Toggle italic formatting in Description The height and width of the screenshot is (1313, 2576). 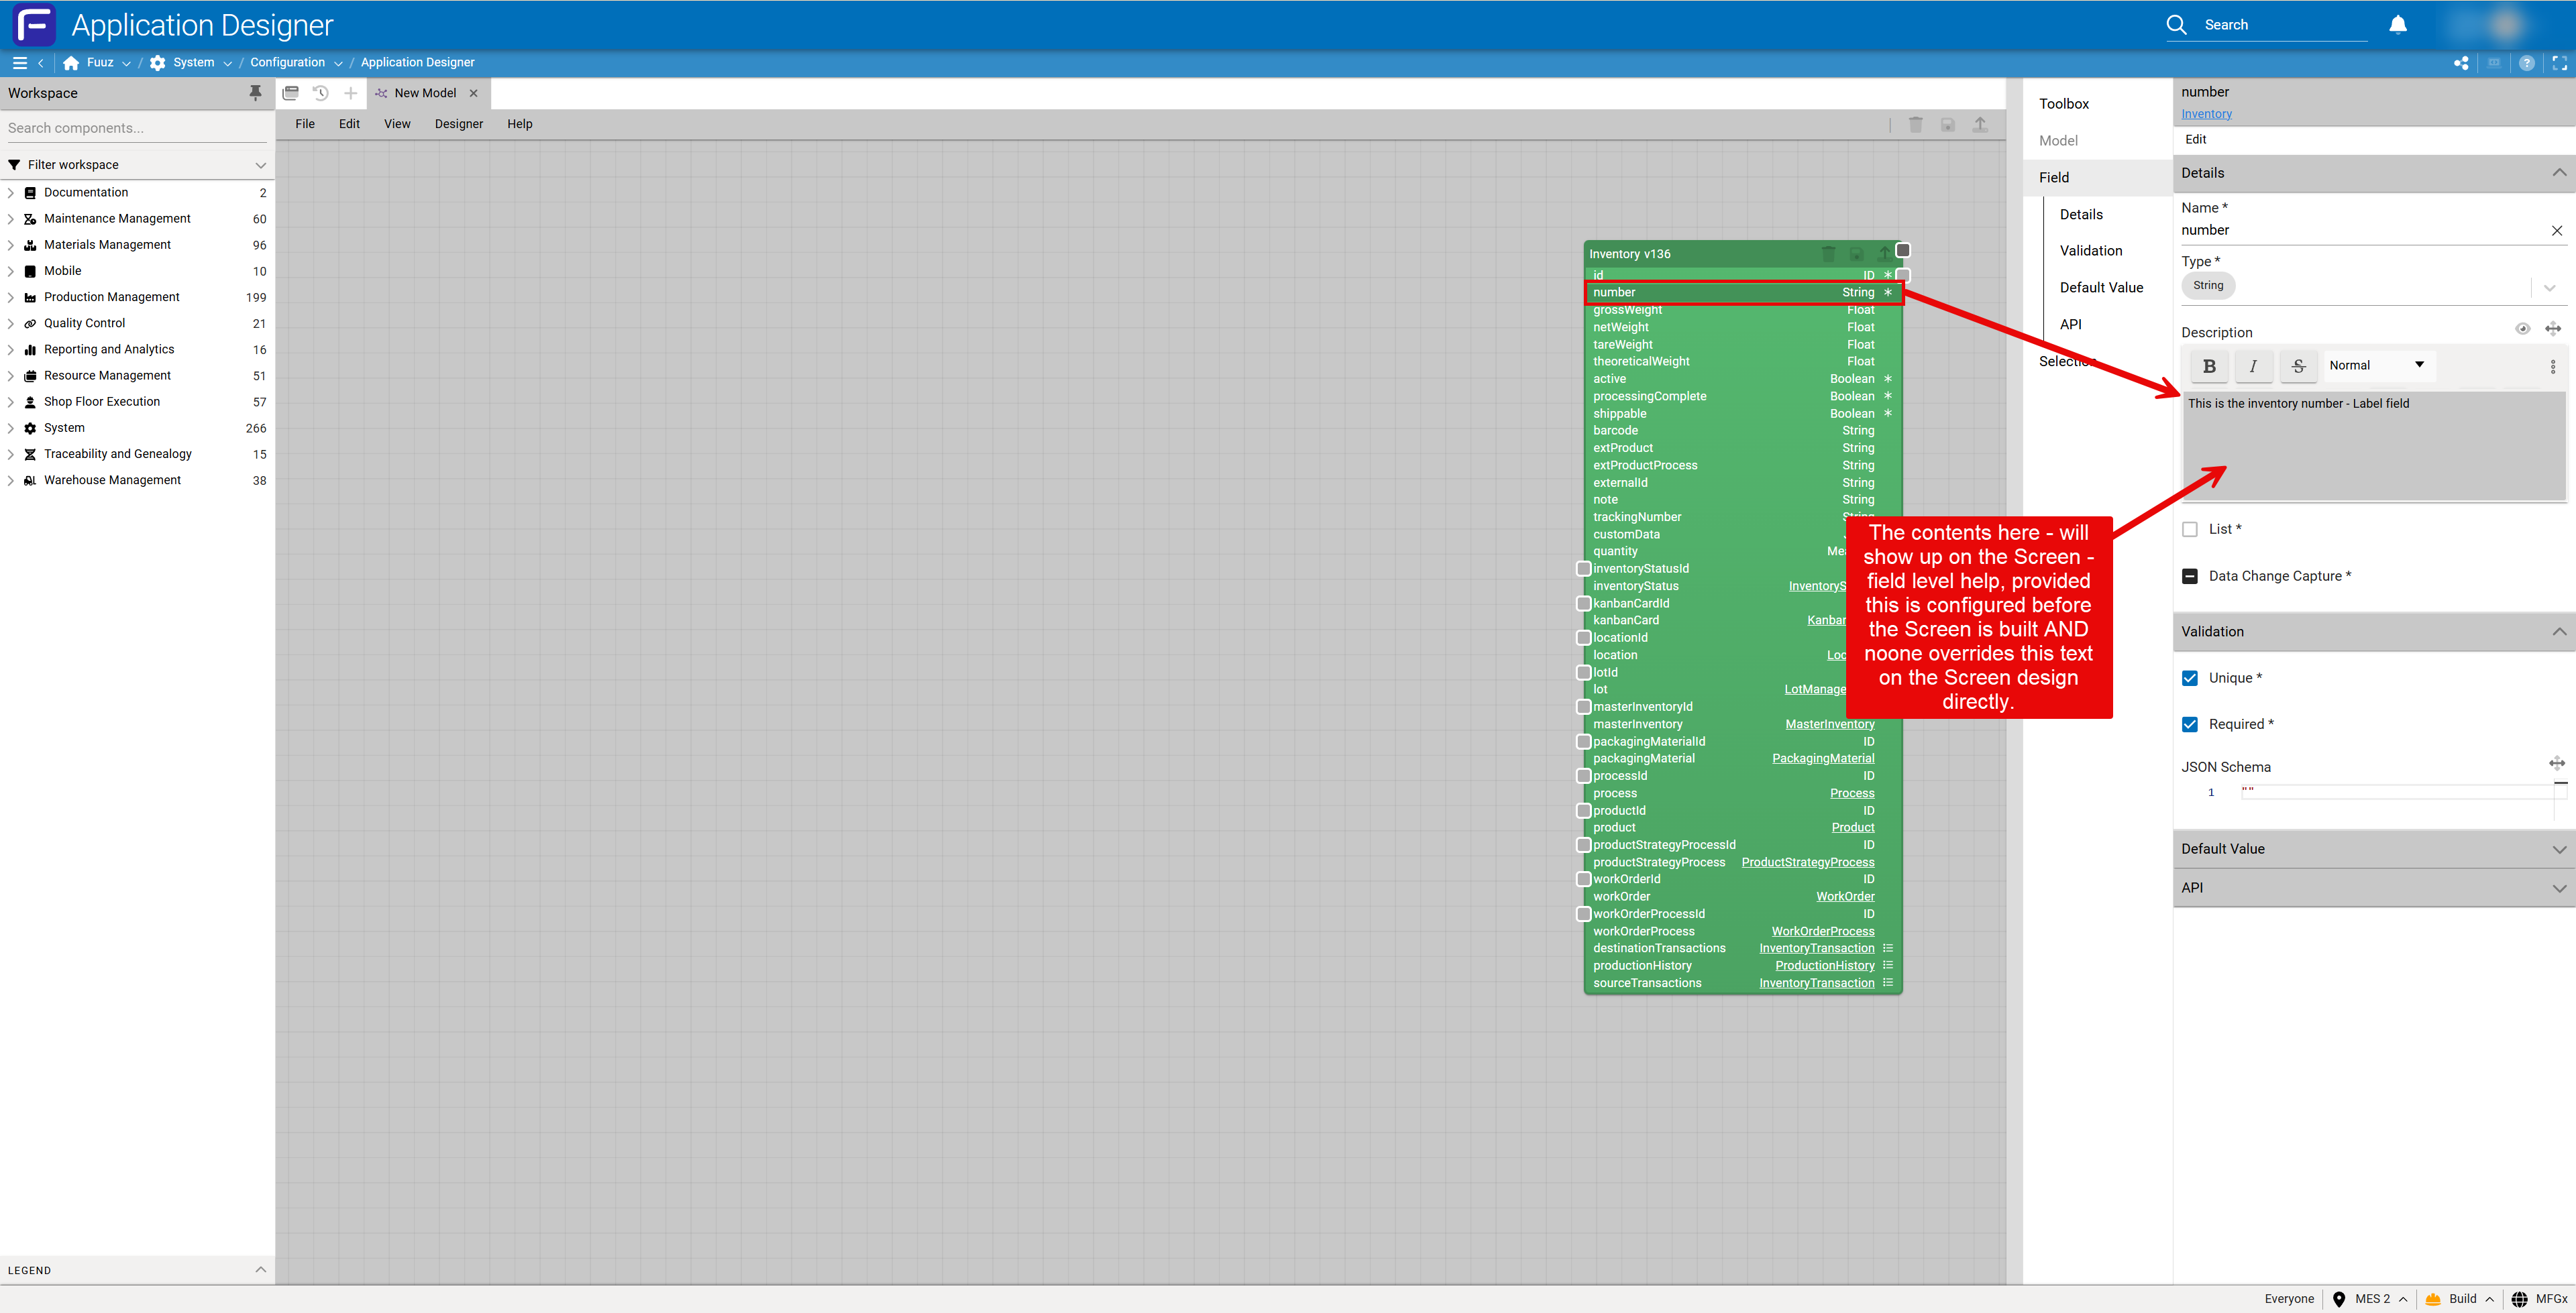[x=2253, y=366]
